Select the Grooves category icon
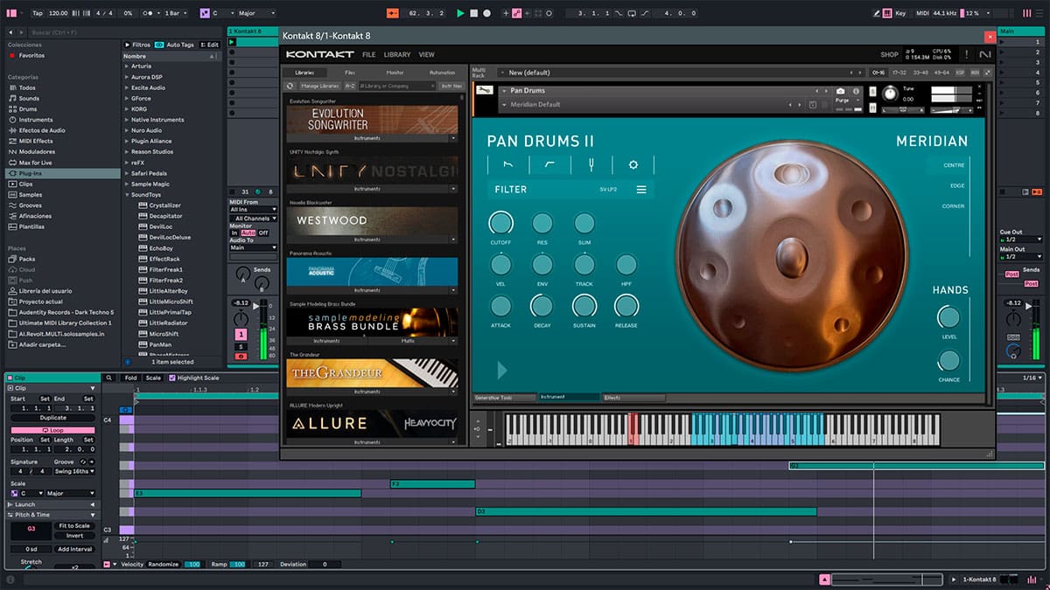This screenshot has height=590, width=1050. (x=12, y=205)
